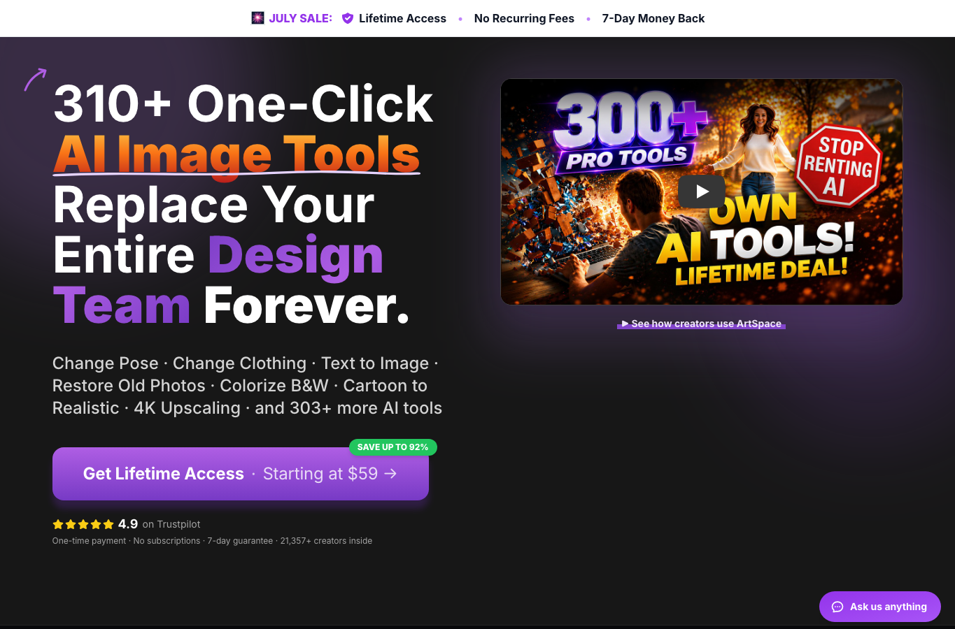
Task: Click the purple curved arrow icon
Action: click(x=36, y=79)
